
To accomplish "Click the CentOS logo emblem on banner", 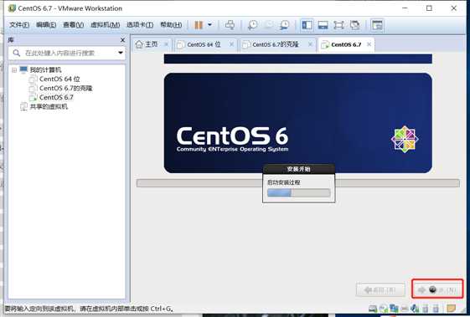I will click(405, 139).
